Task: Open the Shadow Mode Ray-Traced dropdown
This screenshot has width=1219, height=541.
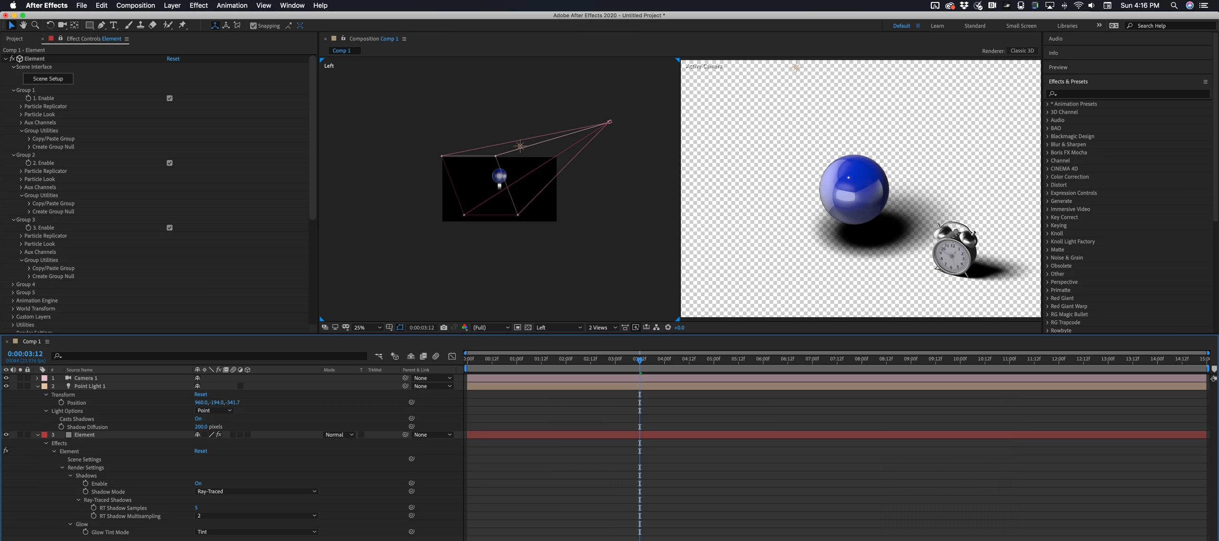Action: click(256, 491)
